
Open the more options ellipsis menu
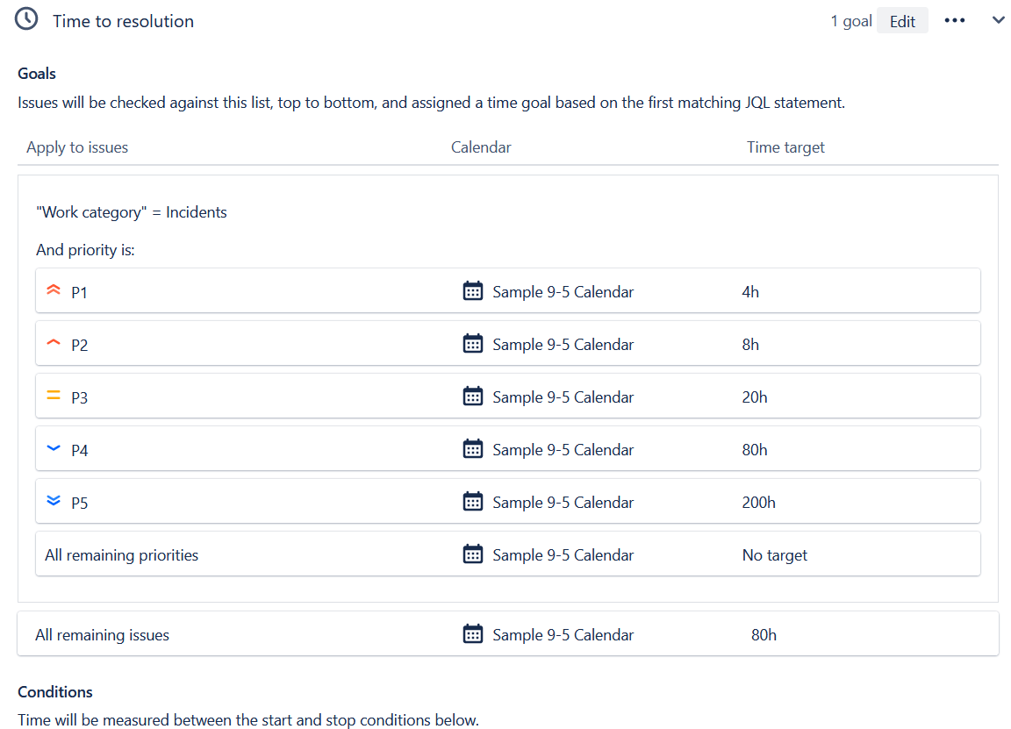click(x=954, y=19)
